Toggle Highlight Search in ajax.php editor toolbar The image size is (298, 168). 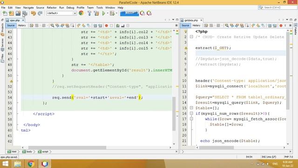tap(67, 26)
